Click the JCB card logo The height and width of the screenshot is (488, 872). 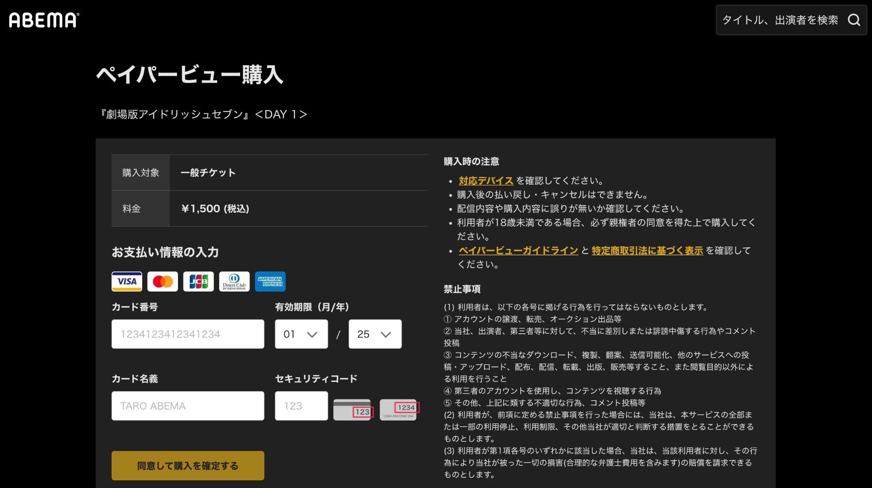[198, 281]
